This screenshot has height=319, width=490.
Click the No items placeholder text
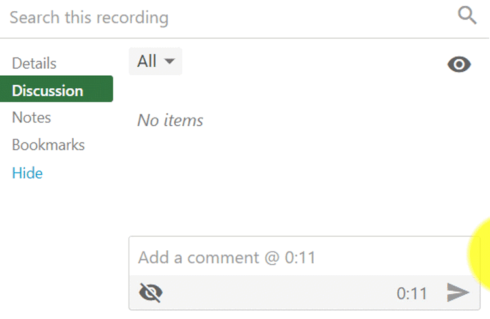[171, 120]
